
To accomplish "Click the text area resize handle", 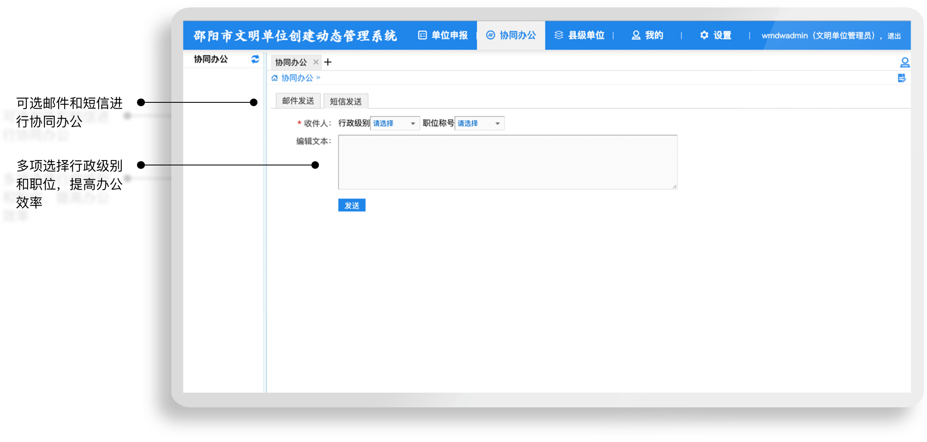I will point(674,187).
